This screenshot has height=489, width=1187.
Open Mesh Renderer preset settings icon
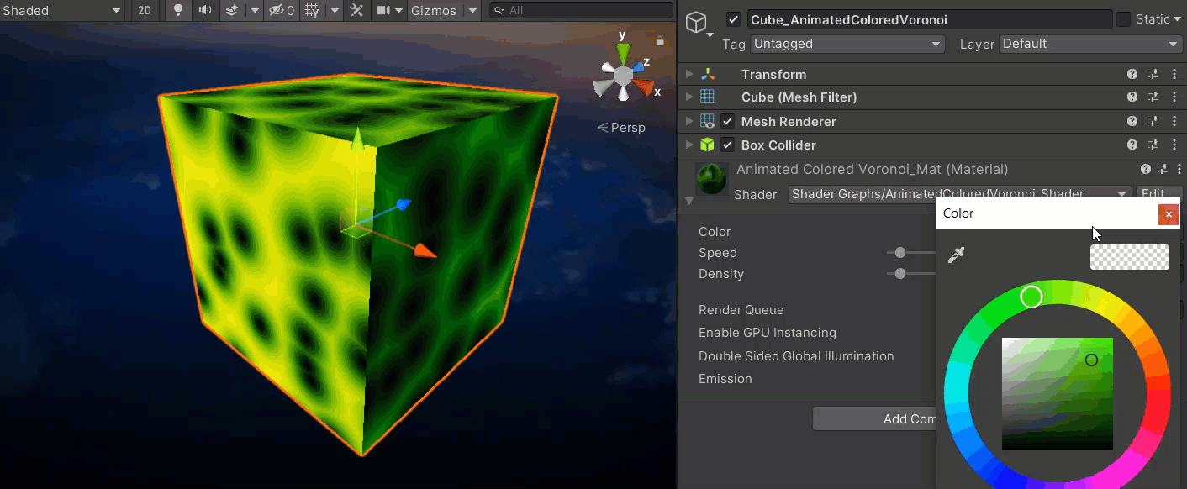click(x=1153, y=121)
